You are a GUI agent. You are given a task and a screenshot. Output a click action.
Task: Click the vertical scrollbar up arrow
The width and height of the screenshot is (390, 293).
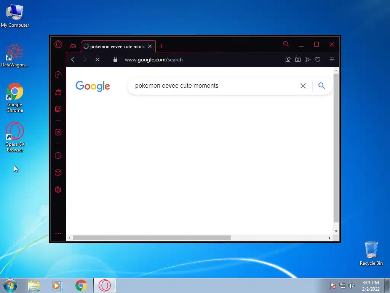336,71
